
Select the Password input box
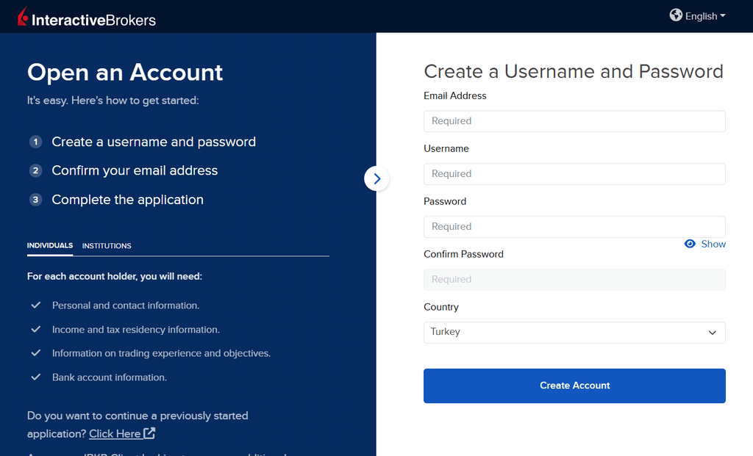574,227
